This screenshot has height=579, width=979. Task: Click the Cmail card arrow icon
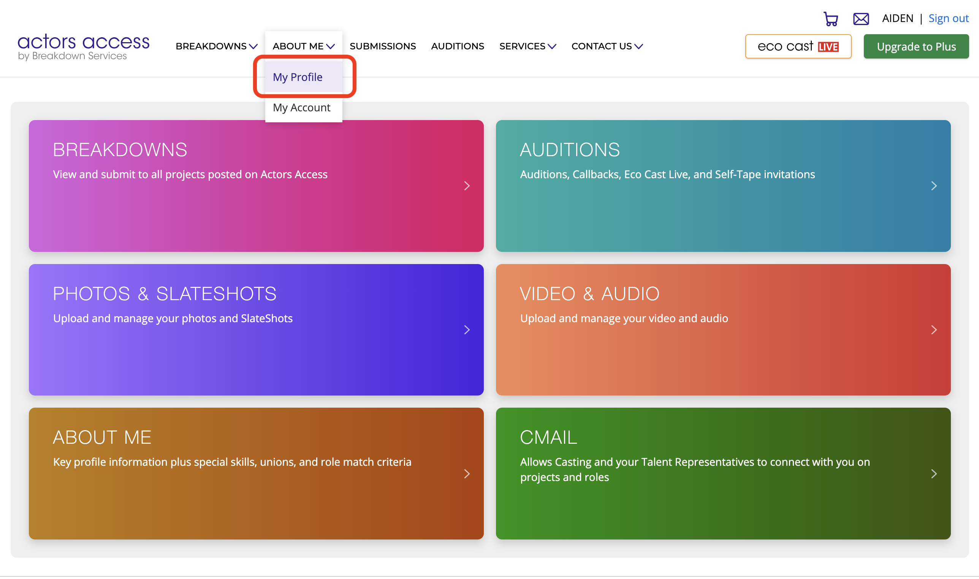pos(933,474)
